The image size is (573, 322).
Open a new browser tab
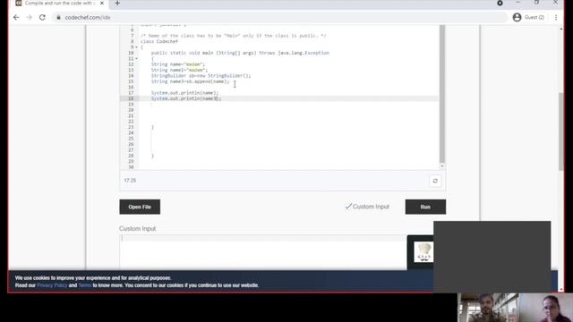tap(117, 4)
